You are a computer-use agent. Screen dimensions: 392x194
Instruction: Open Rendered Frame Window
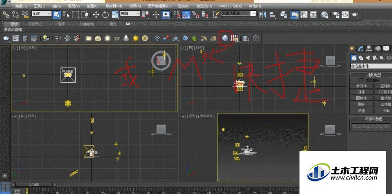[x=345, y=15]
